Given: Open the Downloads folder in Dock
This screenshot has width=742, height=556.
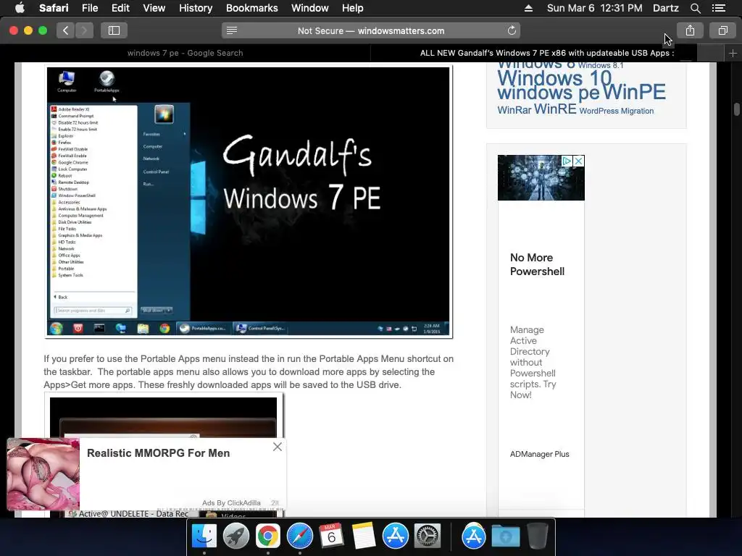Looking at the screenshot, I should tap(505, 536).
